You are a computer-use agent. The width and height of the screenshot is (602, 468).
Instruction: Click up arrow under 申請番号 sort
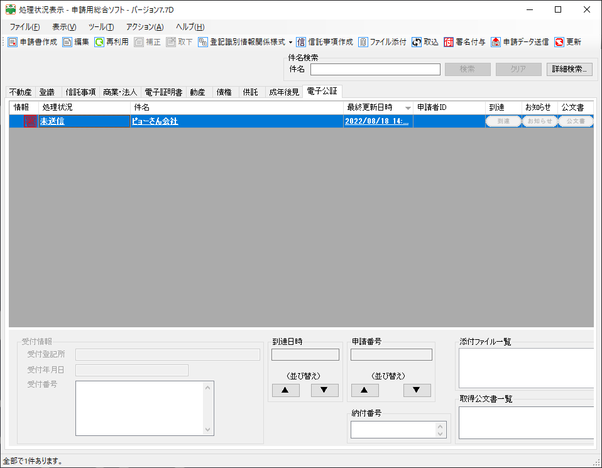click(x=364, y=390)
